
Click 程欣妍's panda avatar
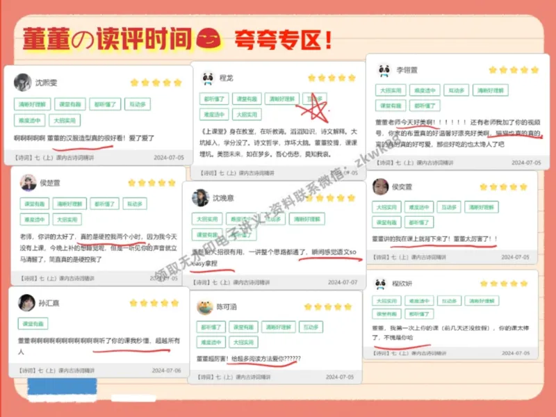381,284
